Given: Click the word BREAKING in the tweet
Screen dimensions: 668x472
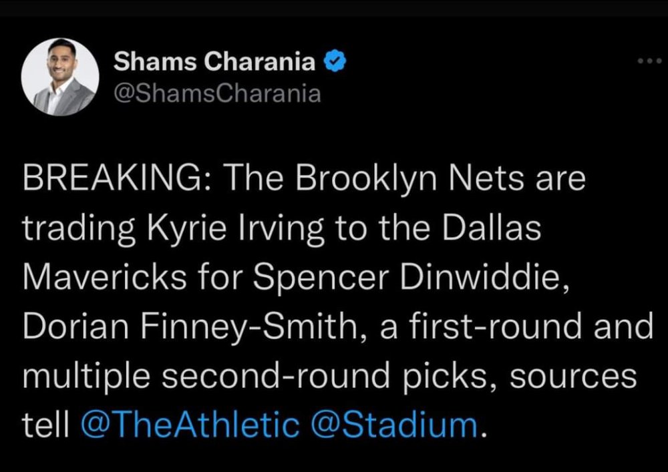Looking at the screenshot, I should 112,178.
